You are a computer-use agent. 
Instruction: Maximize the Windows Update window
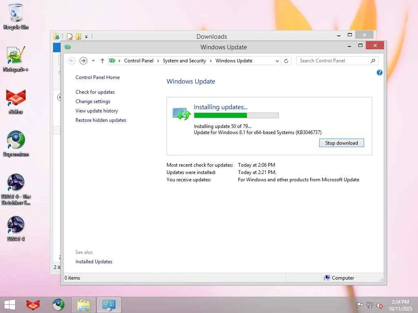tap(360, 46)
